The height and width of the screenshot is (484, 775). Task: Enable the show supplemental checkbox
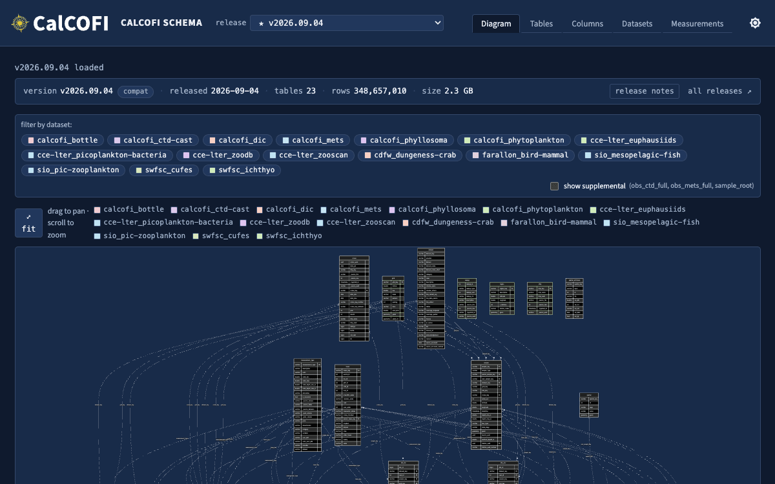tap(554, 186)
